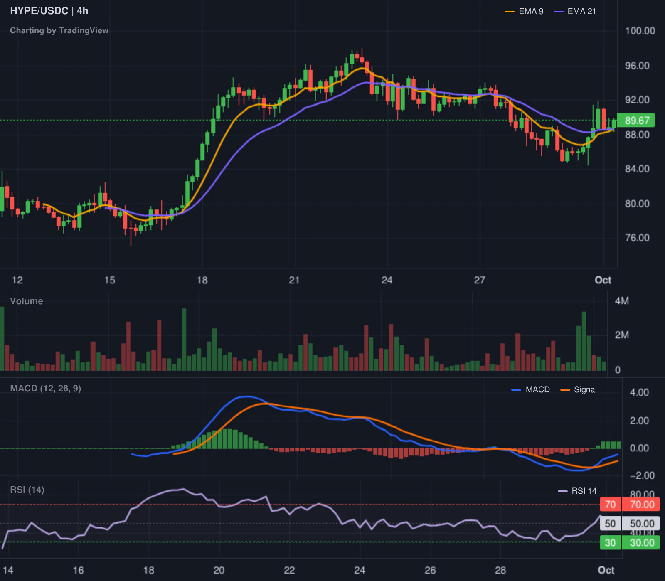Viewport: 665px width, 581px height.
Task: Toggle the RSI 14 legend entry
Action: [577, 491]
